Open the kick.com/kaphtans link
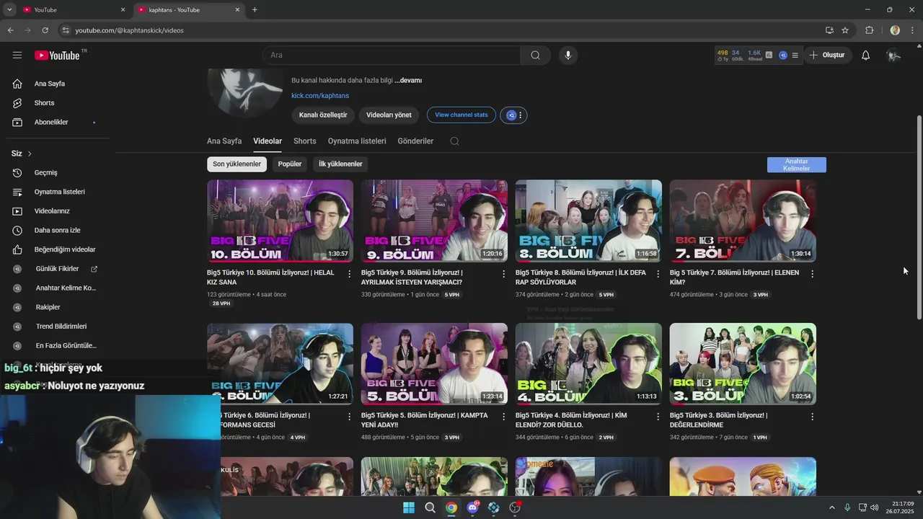 320,96
